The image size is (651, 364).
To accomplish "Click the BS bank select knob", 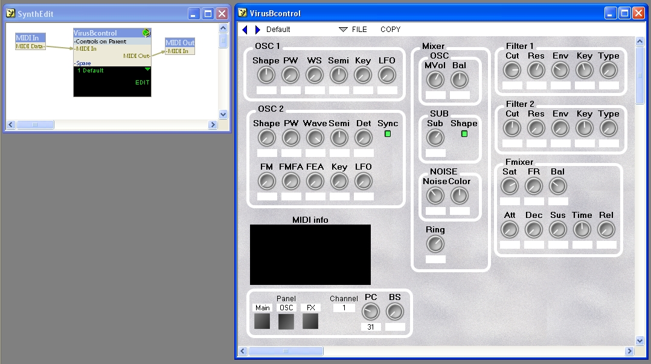I will point(395,311).
